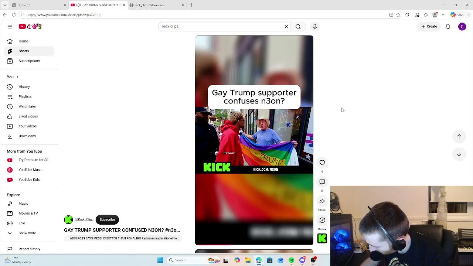Open YouTube Kids
Image resolution: width=473 pixels, height=266 pixels.
point(30,180)
